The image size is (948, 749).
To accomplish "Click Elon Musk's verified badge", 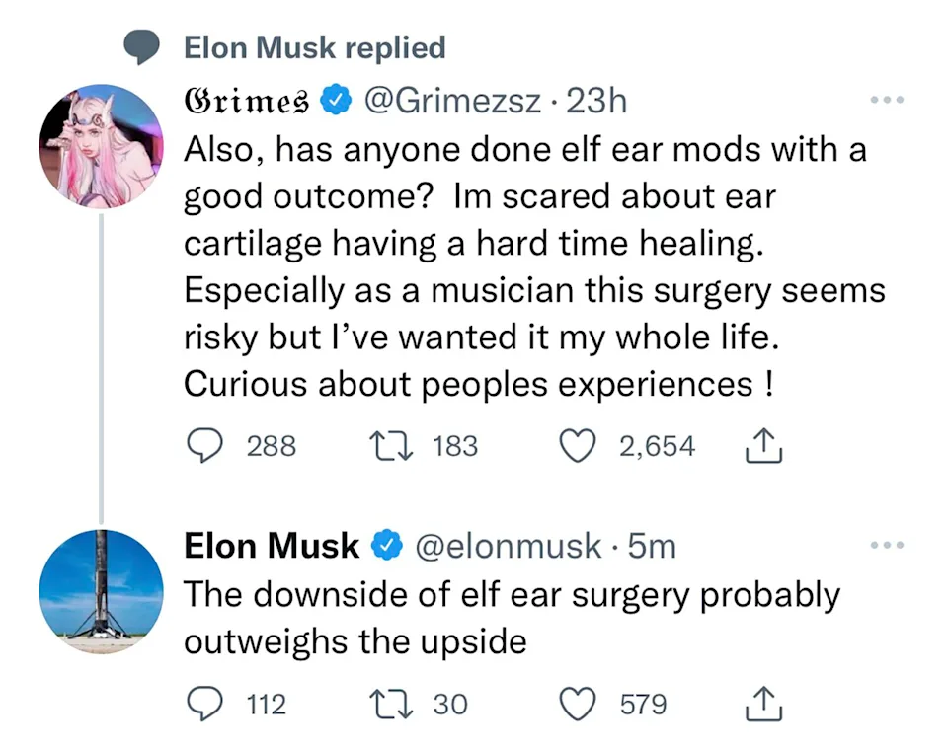I will coord(387,544).
